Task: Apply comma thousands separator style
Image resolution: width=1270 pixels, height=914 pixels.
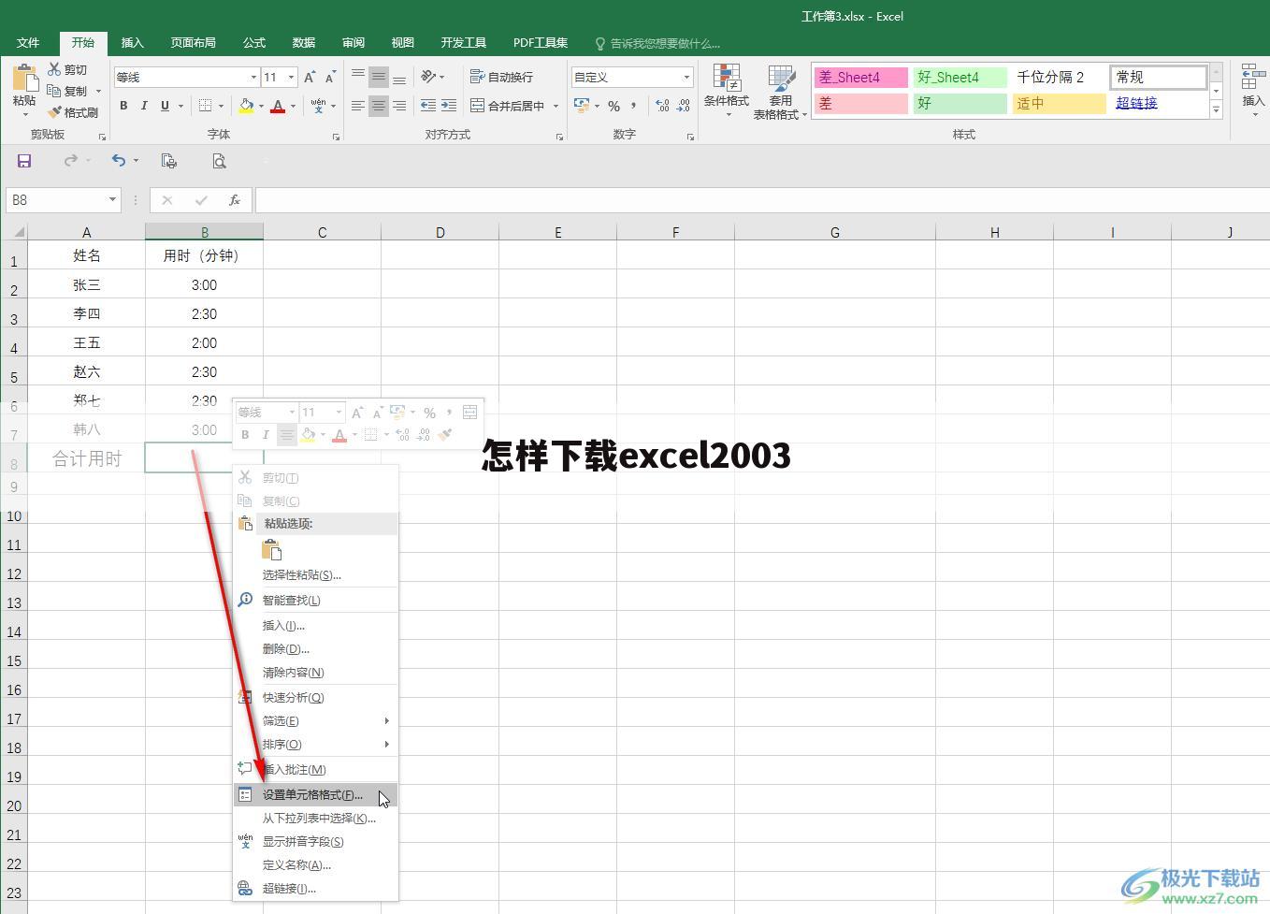Action: coord(634,106)
